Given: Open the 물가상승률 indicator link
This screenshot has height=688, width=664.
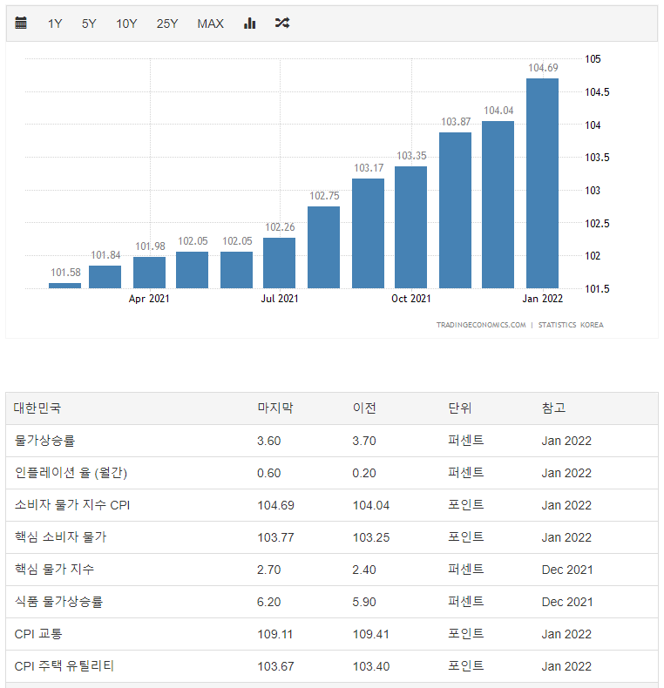Looking at the screenshot, I should (x=44, y=441).
